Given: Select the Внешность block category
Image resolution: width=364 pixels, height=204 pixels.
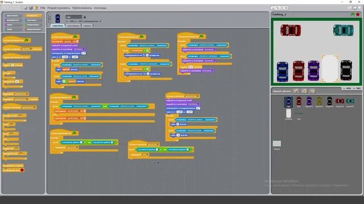Looking at the screenshot, I should click(14, 20).
